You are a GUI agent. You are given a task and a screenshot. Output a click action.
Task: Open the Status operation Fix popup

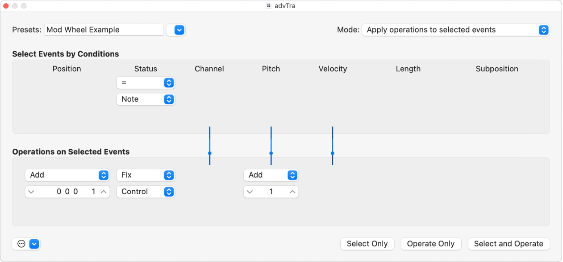146,175
